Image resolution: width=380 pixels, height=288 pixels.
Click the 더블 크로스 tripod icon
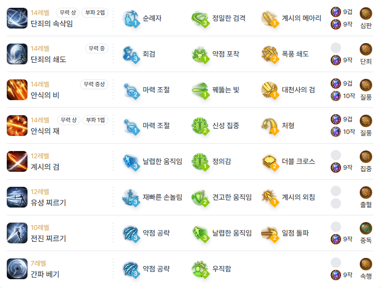[x=270, y=162]
